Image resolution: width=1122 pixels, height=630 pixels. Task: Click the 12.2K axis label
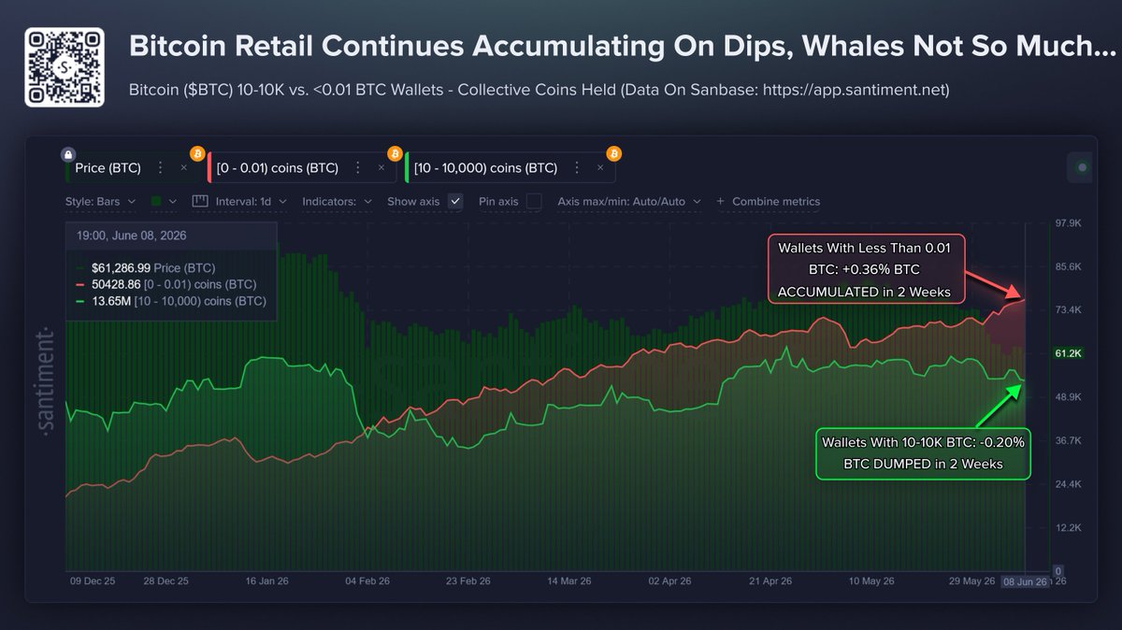[1068, 527]
